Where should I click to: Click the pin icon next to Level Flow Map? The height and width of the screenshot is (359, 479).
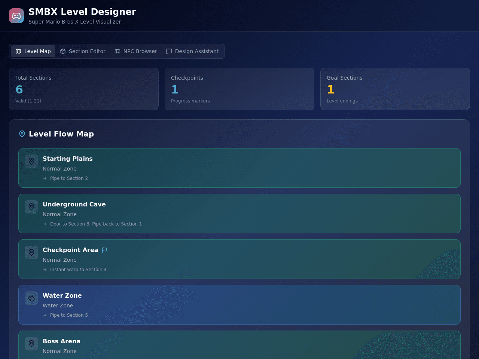click(x=22, y=134)
